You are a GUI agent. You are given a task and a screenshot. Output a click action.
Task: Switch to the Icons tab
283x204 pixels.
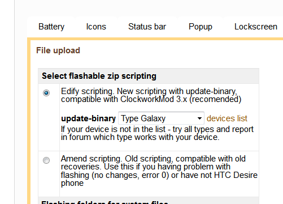coord(96,27)
